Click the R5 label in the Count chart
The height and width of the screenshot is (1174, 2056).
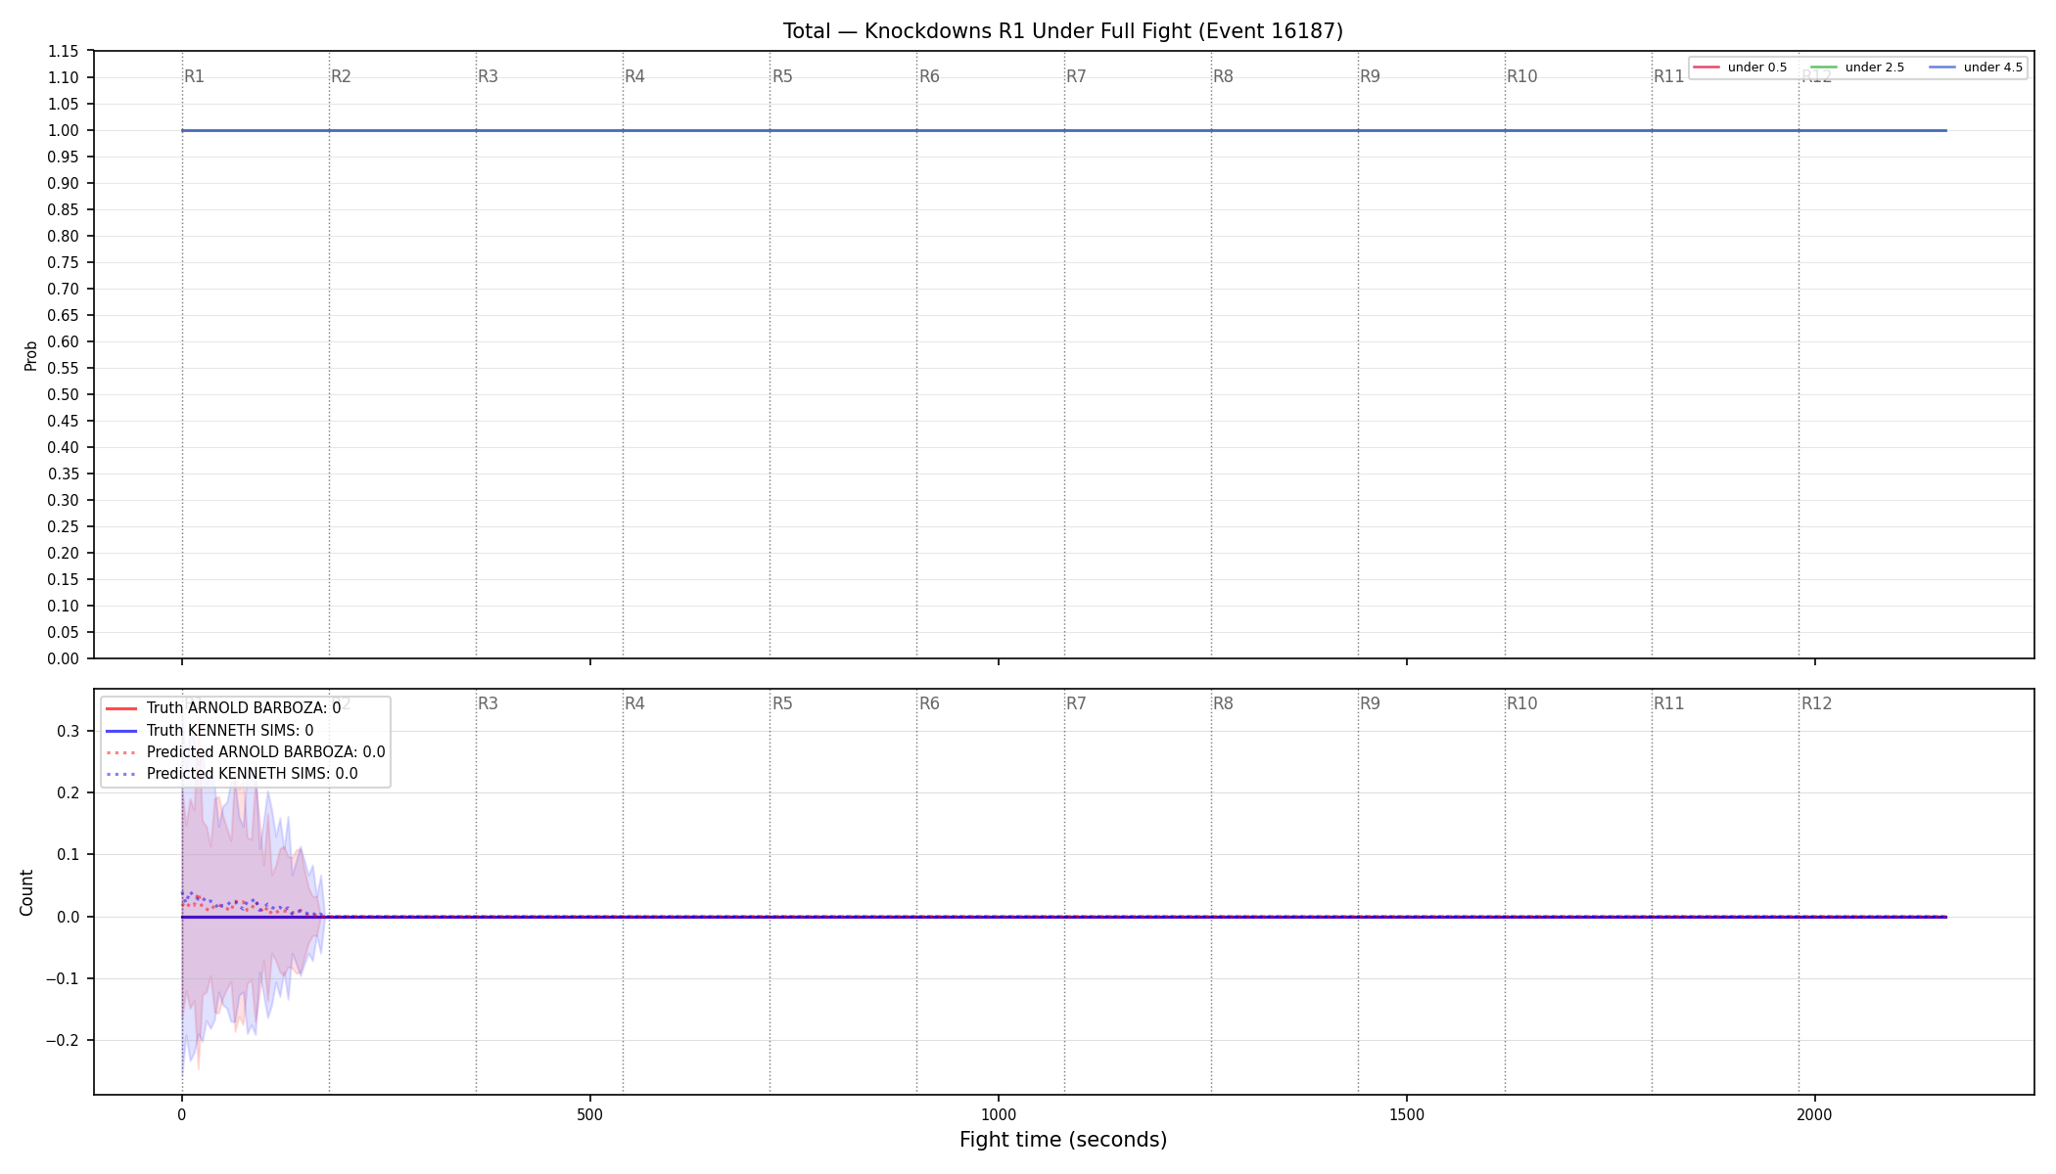pyautogui.click(x=782, y=703)
